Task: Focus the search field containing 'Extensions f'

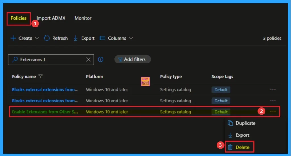Action: point(51,59)
